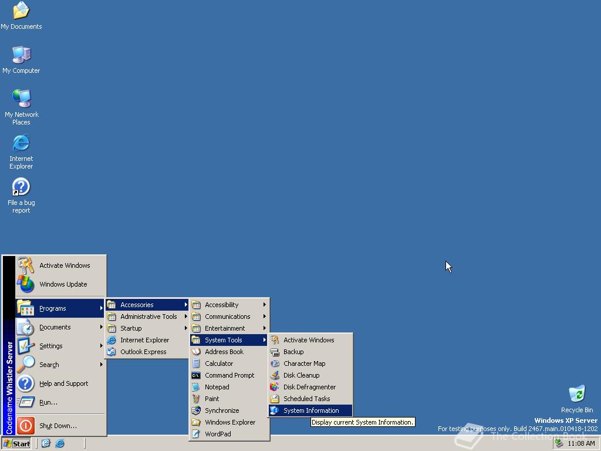
Task: Click Help and Support label
Action: [63, 383]
